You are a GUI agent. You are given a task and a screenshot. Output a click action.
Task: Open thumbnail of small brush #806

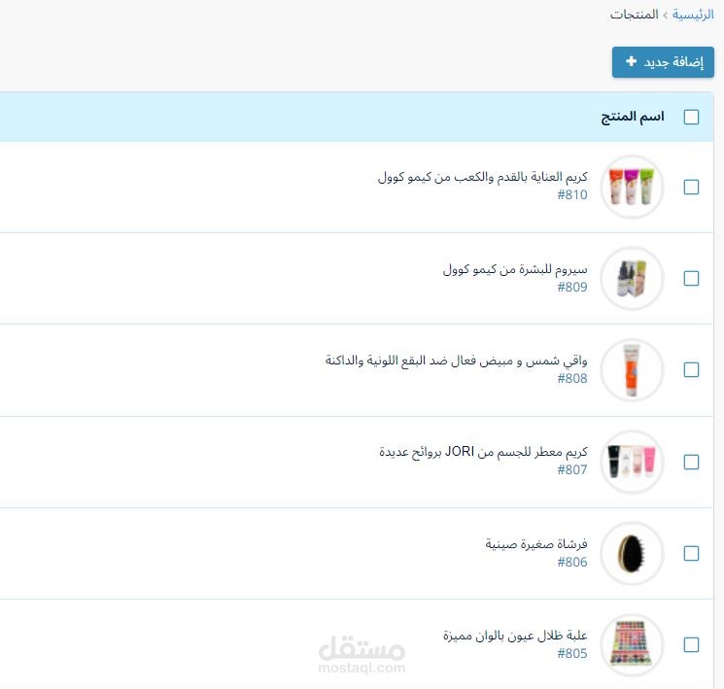(x=632, y=553)
